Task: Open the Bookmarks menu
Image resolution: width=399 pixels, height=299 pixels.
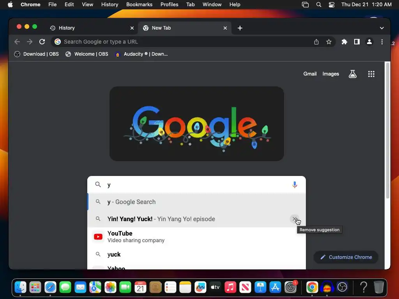Action: 139,5
